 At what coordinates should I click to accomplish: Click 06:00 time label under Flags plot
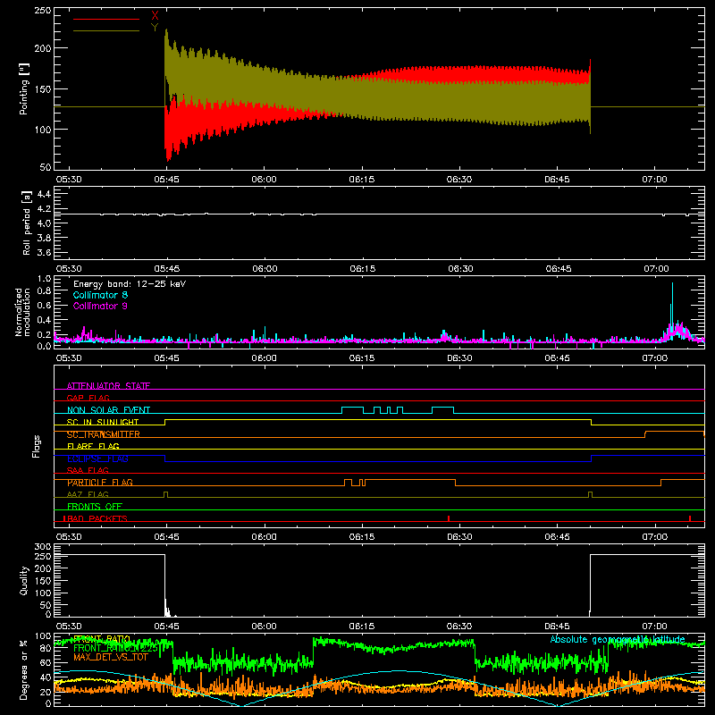tap(264, 537)
